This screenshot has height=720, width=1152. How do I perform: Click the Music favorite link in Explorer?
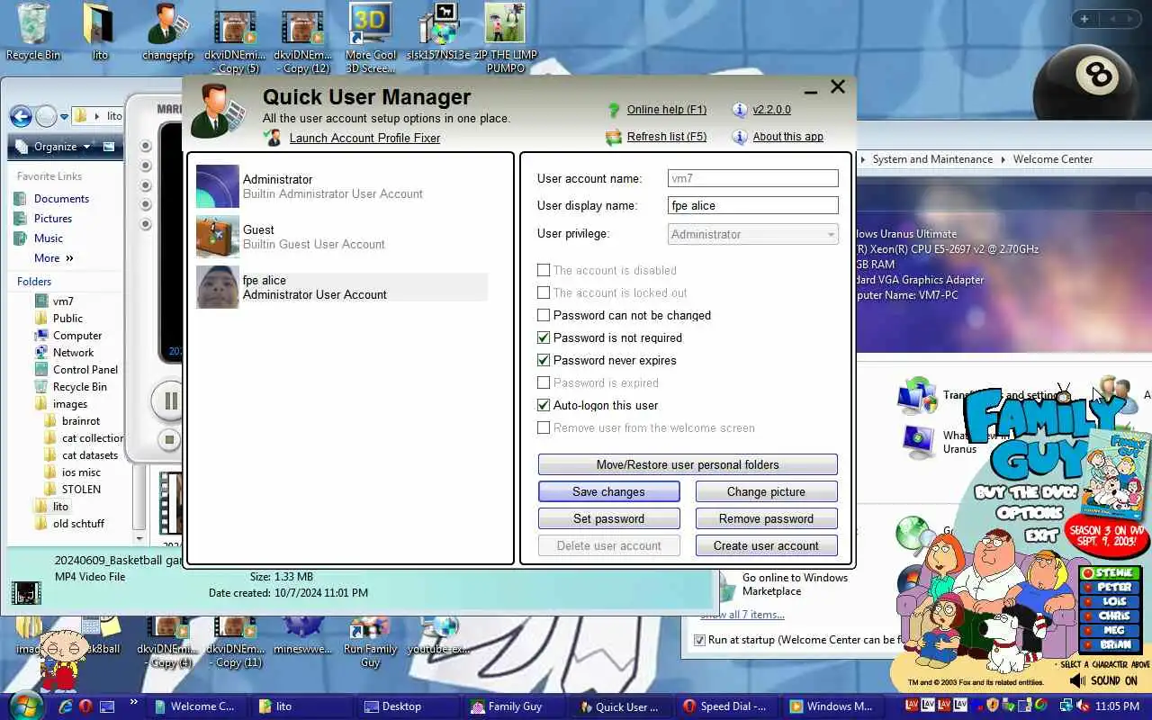point(49,238)
